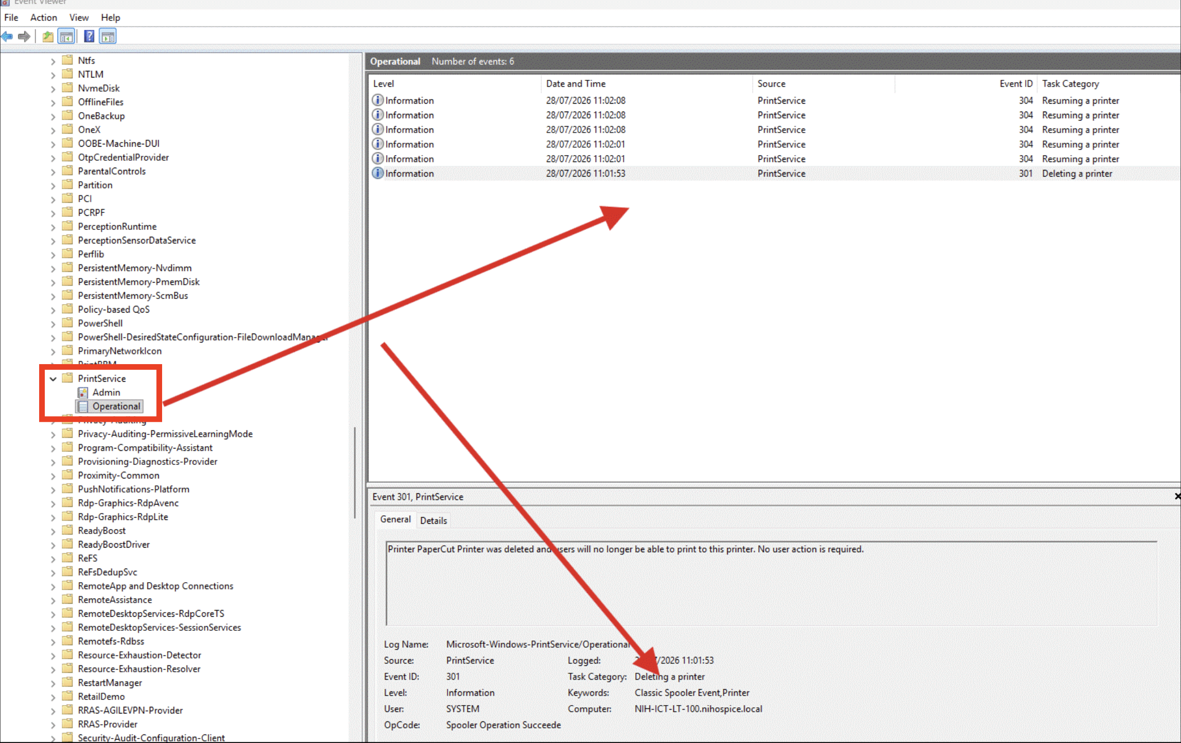Expand the PowerShell folder node
This screenshot has width=1181, height=743.
pos(53,324)
